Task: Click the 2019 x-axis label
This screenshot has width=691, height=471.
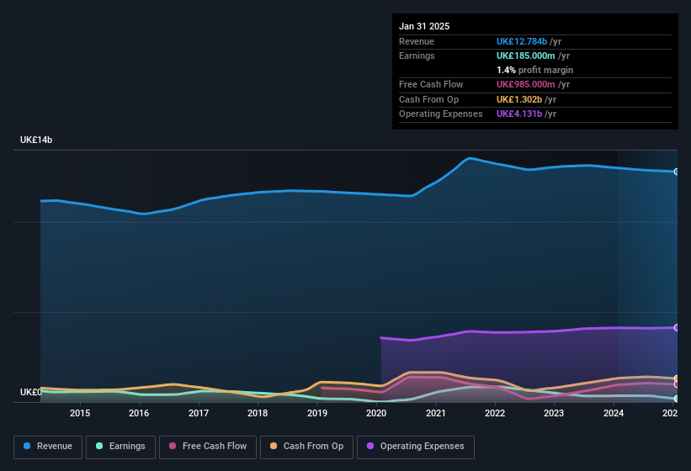Action: [316, 413]
